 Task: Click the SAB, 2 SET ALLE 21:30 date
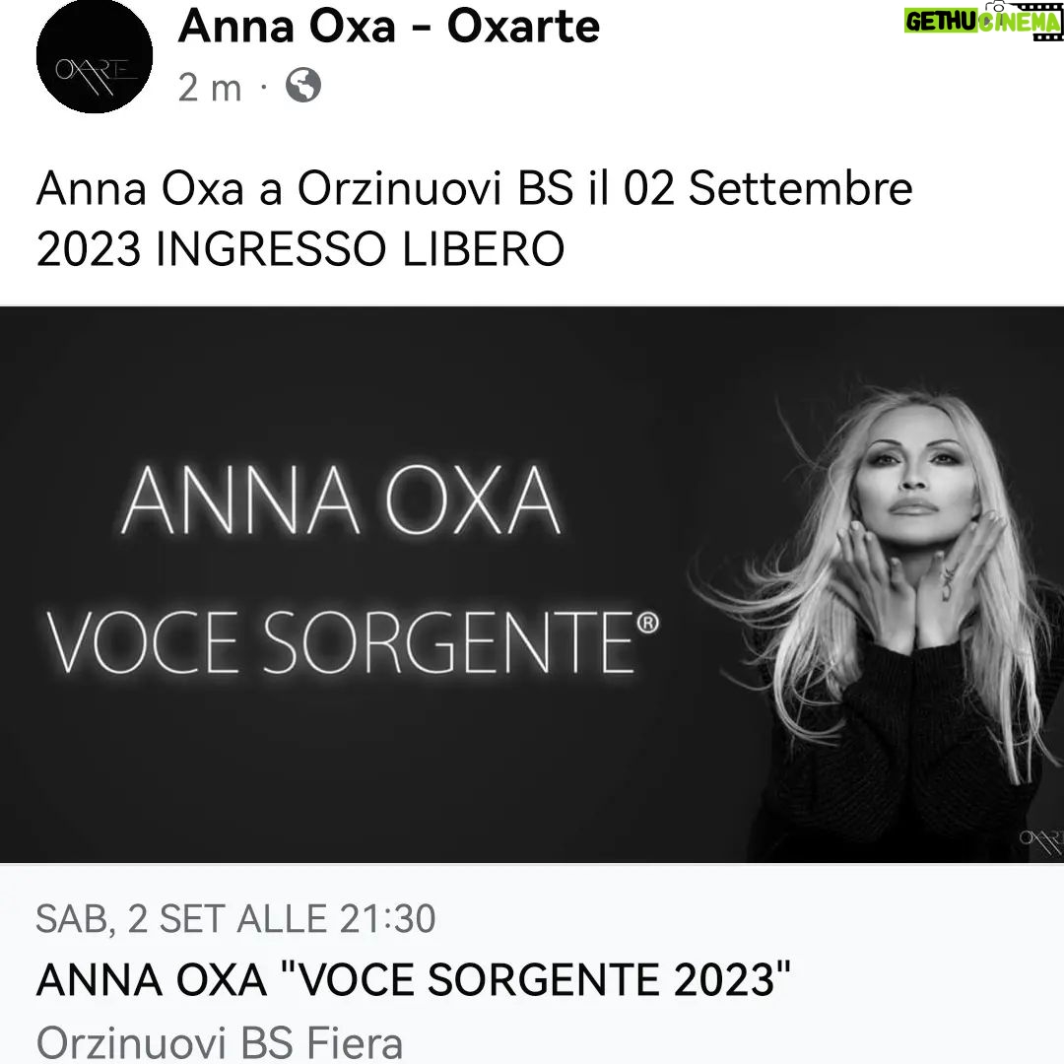235,919
